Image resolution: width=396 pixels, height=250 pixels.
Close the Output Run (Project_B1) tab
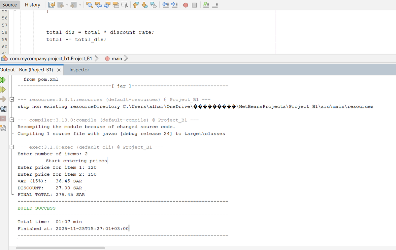tap(58, 70)
